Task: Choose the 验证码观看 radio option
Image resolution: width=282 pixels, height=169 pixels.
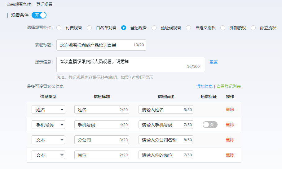Action: point(154,28)
